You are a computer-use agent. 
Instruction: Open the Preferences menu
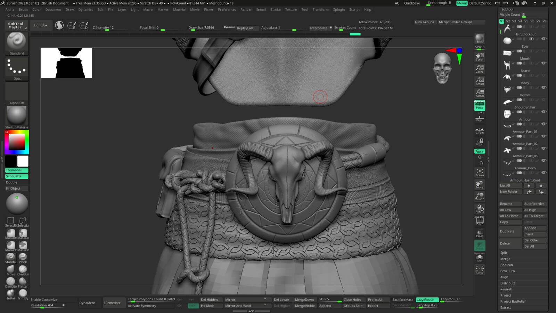pos(227,10)
